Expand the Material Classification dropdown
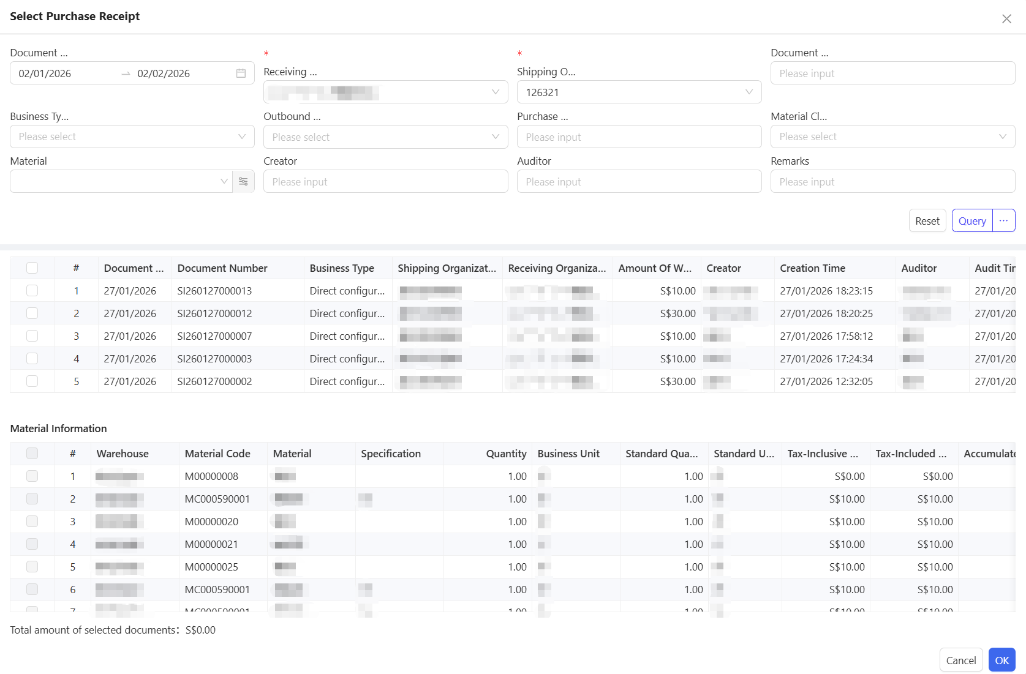 point(1002,137)
